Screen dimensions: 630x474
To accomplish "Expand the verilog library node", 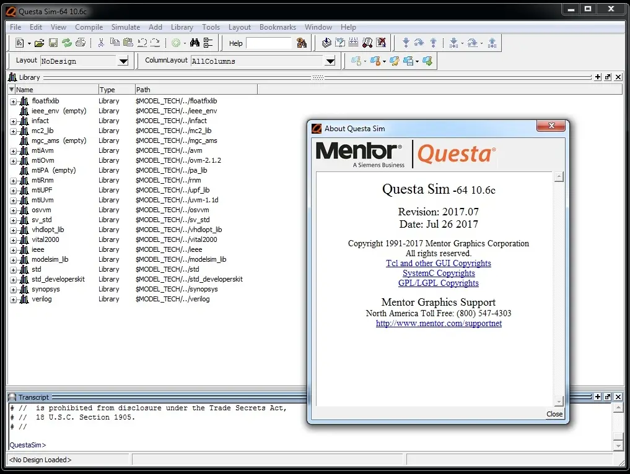I will click(x=13, y=300).
